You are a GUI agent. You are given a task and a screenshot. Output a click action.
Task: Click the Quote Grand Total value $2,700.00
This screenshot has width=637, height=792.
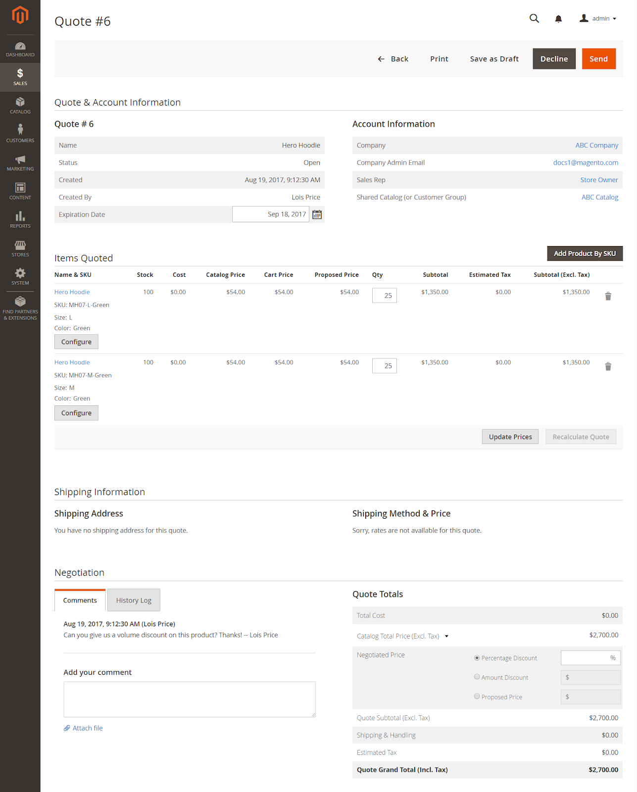click(603, 770)
